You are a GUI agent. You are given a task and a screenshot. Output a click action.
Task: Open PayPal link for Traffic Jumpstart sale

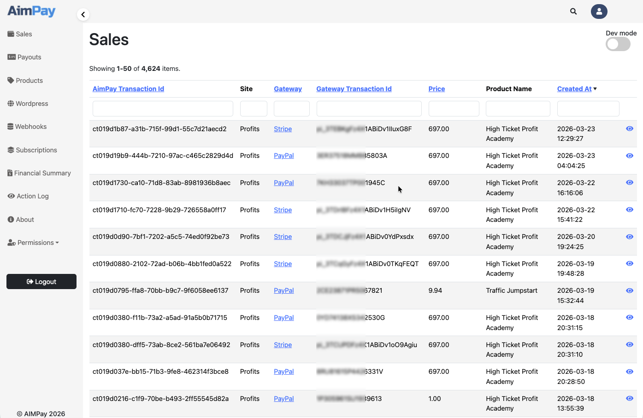pos(284,290)
